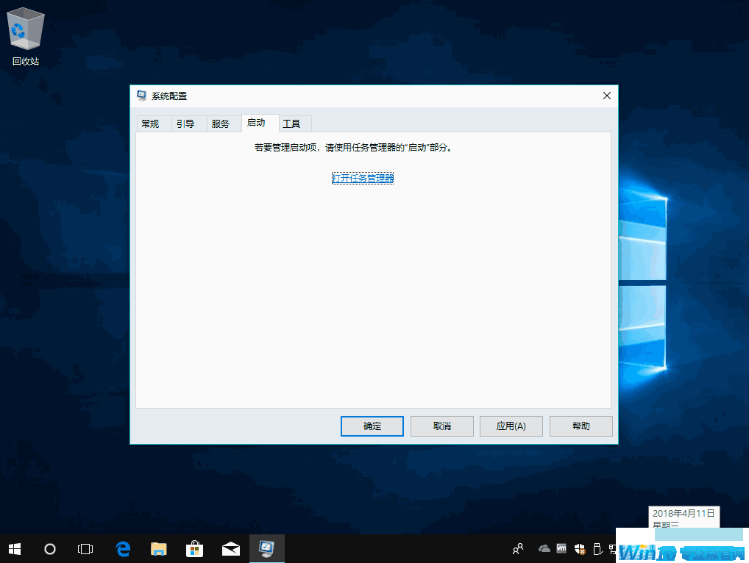This screenshot has width=749, height=563.
Task: Open Task View on the taskbar
Action: pos(85,548)
